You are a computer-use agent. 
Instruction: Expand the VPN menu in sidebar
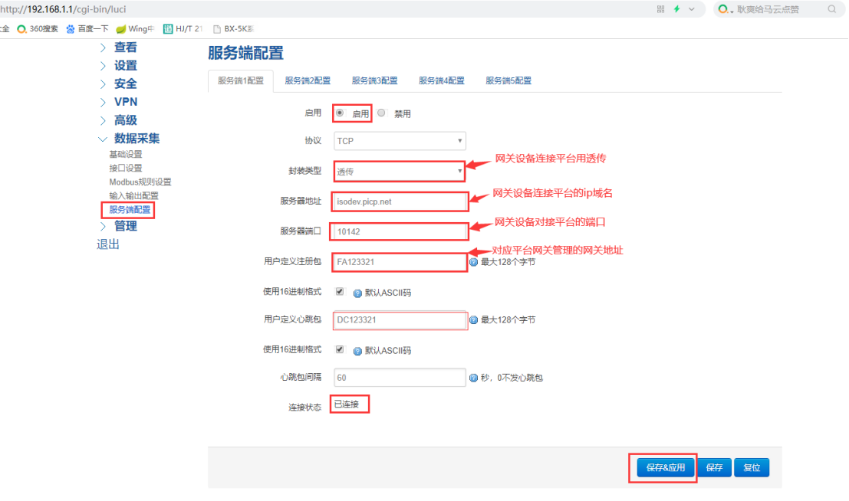click(x=126, y=102)
